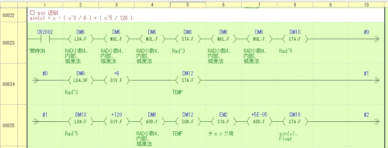Click the 'TEMP' comment in rung 00024
Image resolution: width=388 pixels, height=148 pixels.
click(x=177, y=92)
